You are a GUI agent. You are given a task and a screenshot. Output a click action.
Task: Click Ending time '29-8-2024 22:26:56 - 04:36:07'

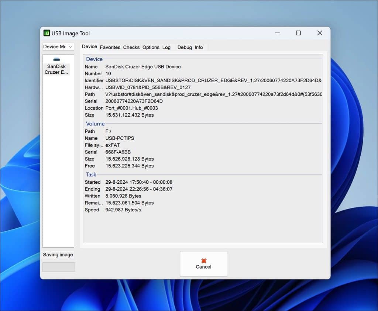pyautogui.click(x=139, y=189)
